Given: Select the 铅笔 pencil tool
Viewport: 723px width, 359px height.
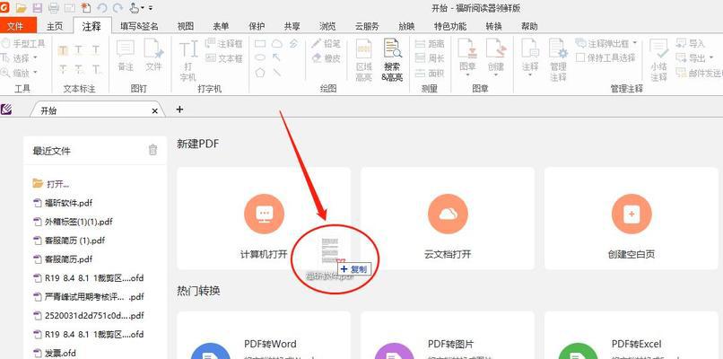Looking at the screenshot, I should click(x=326, y=43).
